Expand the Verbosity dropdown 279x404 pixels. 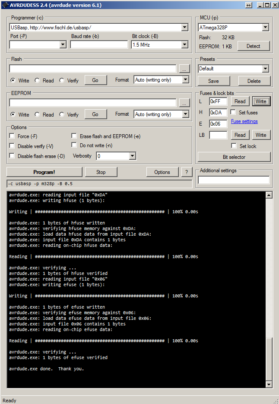(133, 156)
